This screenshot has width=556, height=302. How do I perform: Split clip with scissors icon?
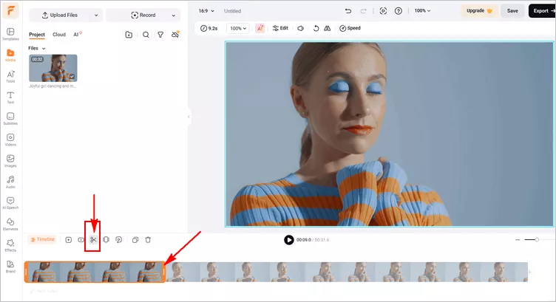pyautogui.click(x=93, y=240)
